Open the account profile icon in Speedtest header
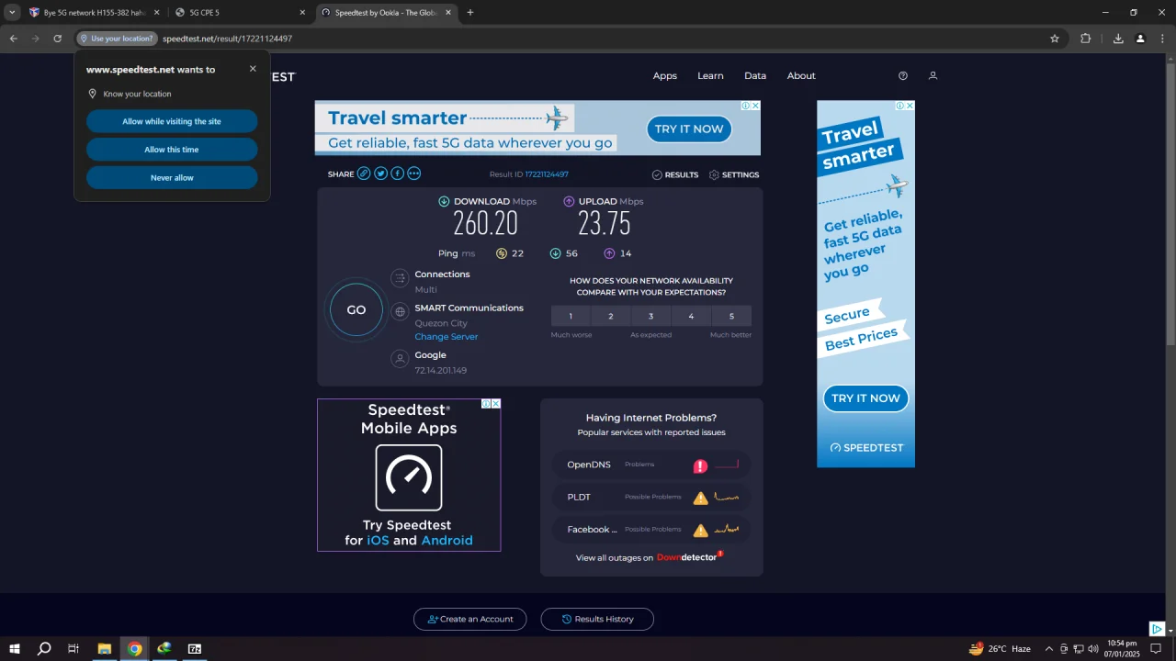Screen dimensions: 1176x661 pos(933,76)
